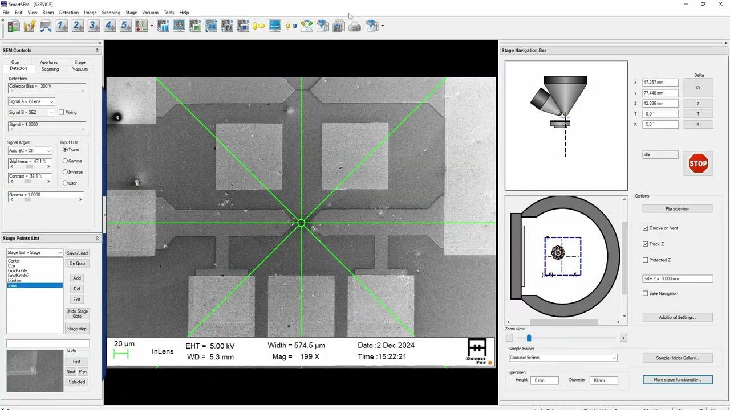Open the Signal B = SE2 dropdown
Viewport: 730px width, 410px height.
31,112
